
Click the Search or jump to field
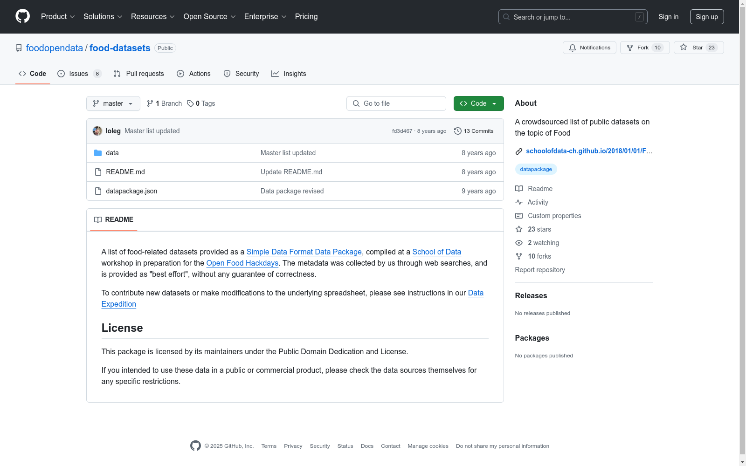[573, 17]
